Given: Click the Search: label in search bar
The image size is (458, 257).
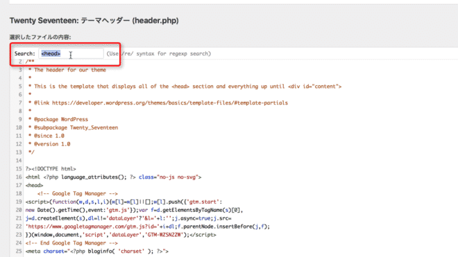Looking at the screenshot, I should pyautogui.click(x=24, y=53).
